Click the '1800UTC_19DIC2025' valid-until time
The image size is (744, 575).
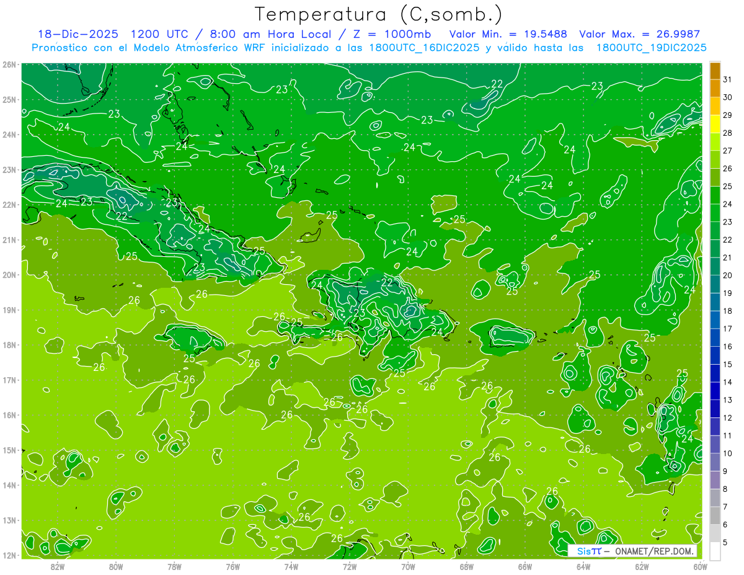click(x=651, y=48)
